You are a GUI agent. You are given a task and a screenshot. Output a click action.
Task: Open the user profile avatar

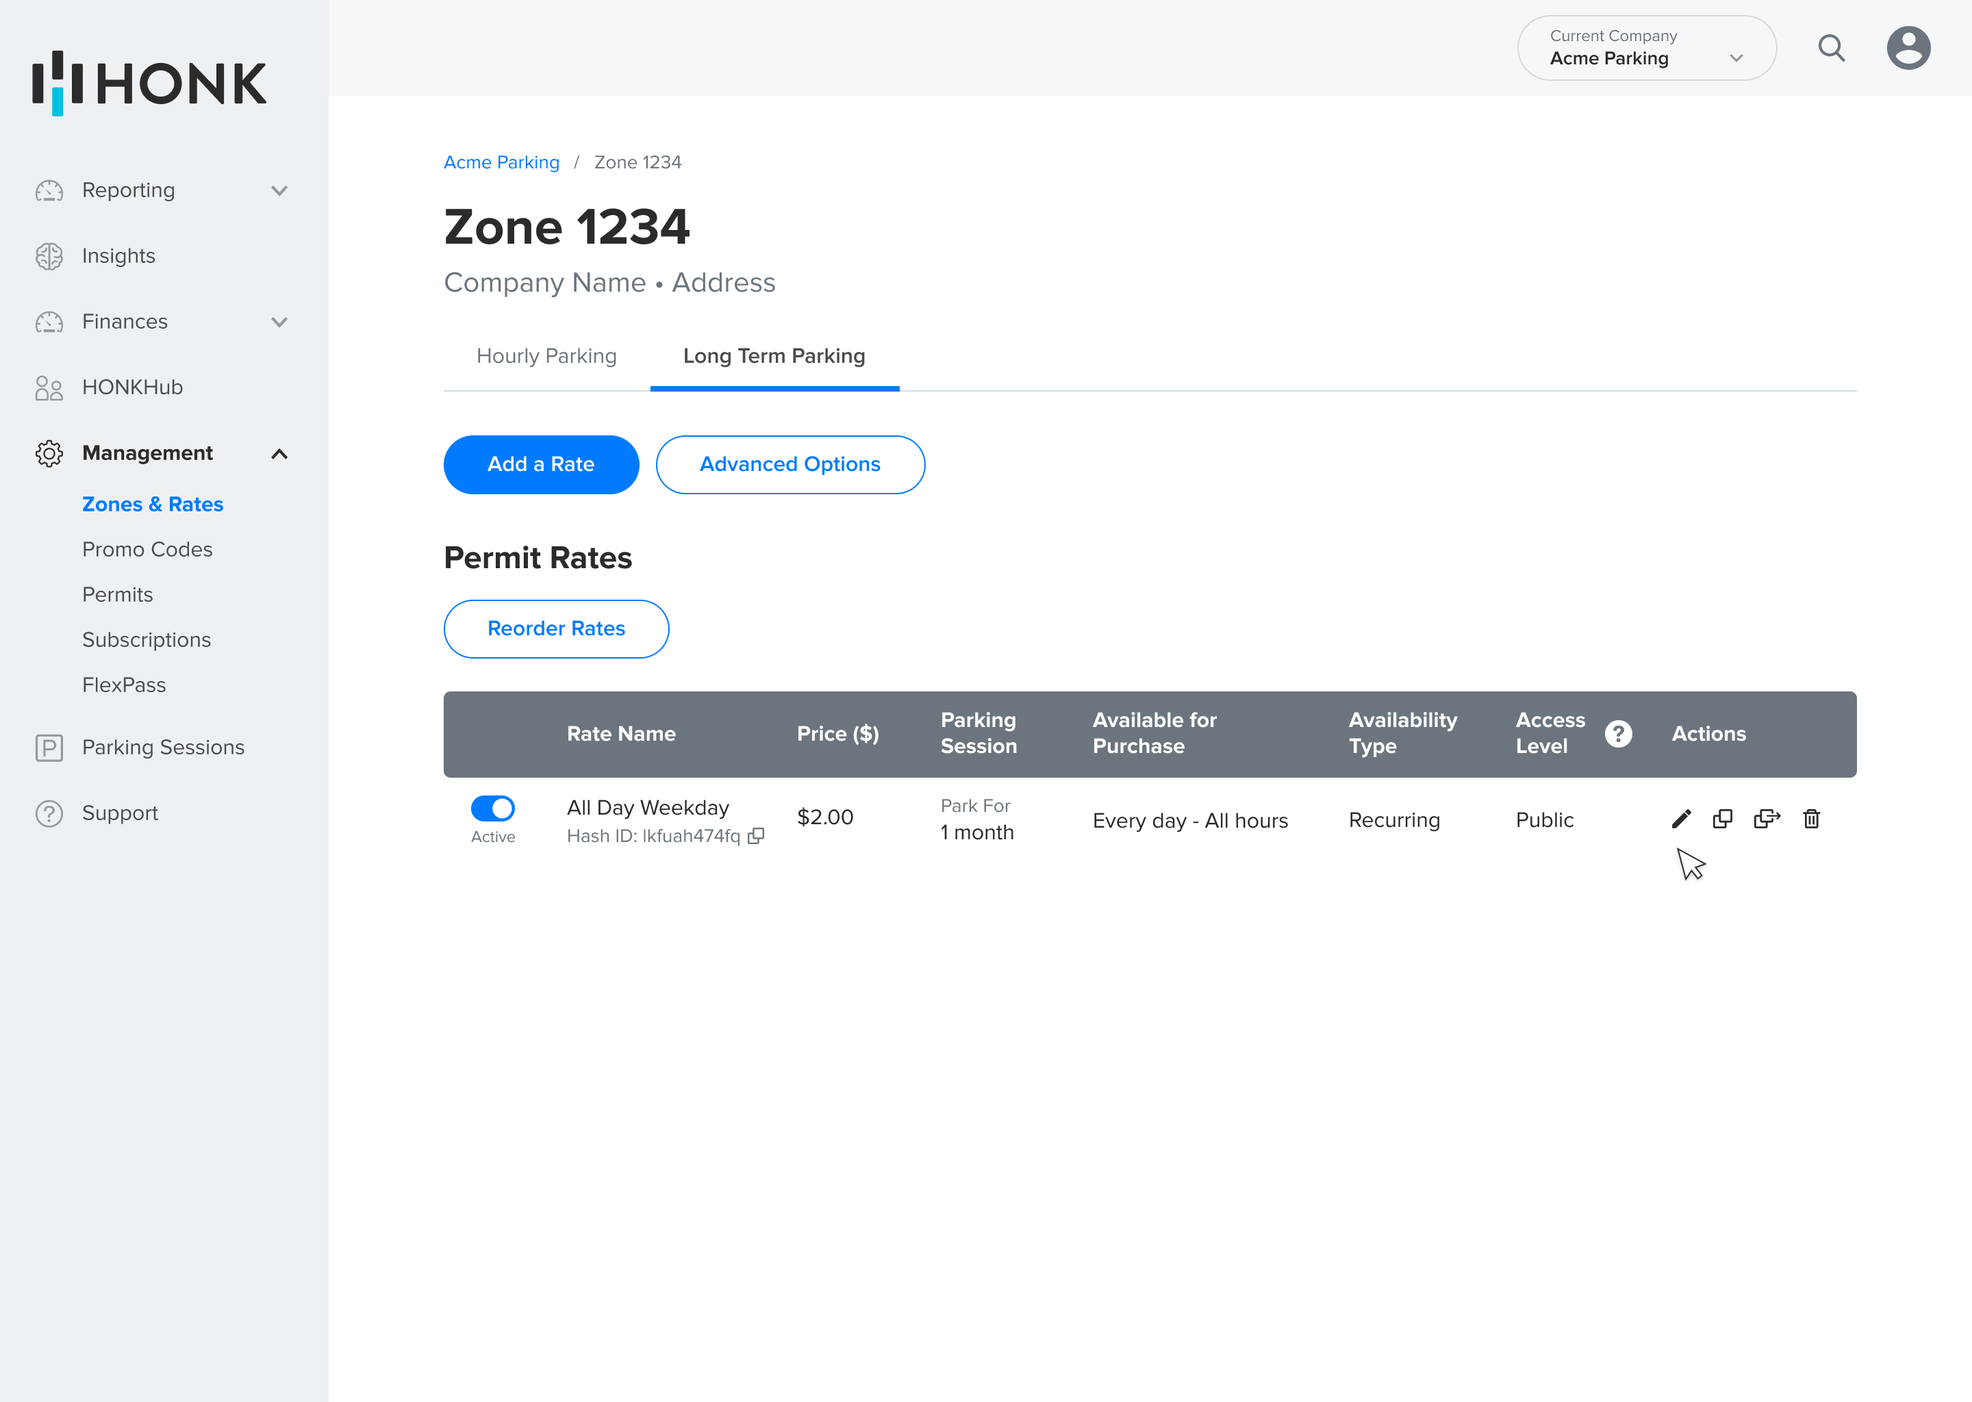click(x=1908, y=49)
